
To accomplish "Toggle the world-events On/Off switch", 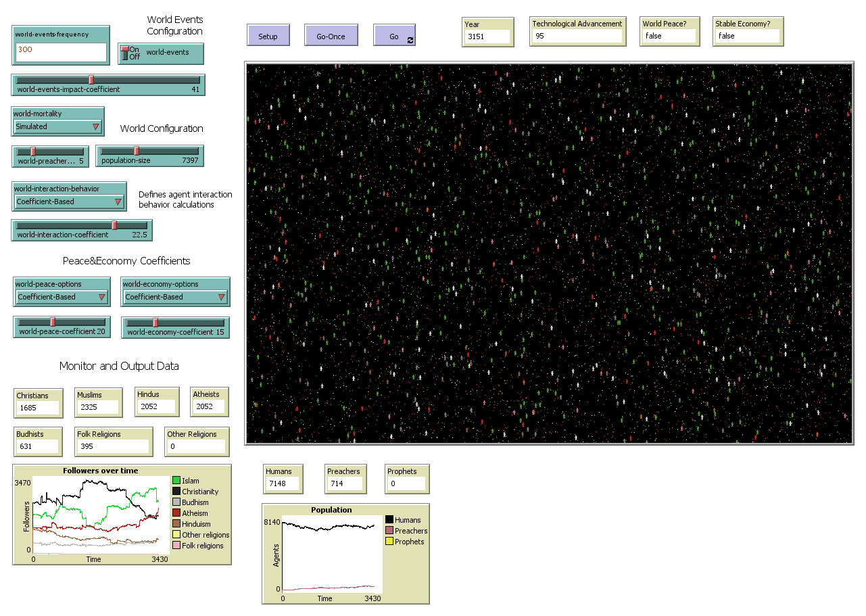I will pos(124,53).
